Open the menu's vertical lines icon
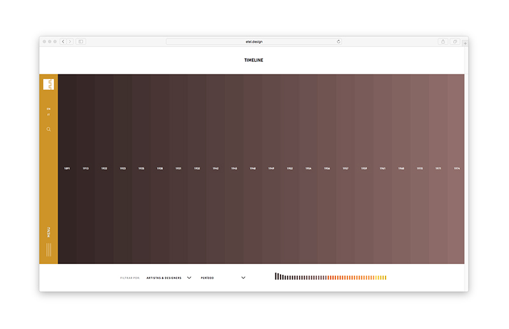The image size is (509, 329). [x=49, y=249]
